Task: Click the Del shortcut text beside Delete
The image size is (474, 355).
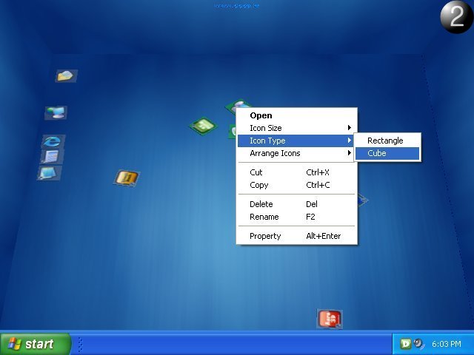Action: (312, 204)
